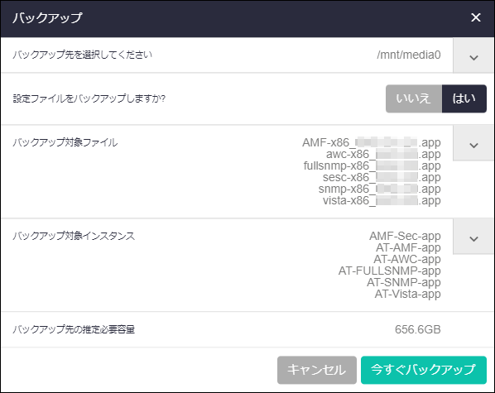
Task: Click the AT-Vista-app instance entry
Action: (x=407, y=295)
